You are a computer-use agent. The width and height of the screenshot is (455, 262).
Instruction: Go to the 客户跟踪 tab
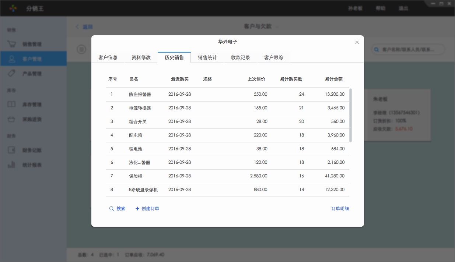(274, 57)
